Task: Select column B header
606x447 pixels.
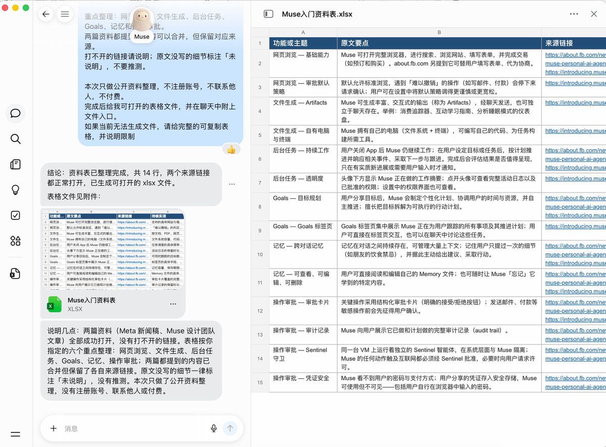Action: [x=439, y=32]
